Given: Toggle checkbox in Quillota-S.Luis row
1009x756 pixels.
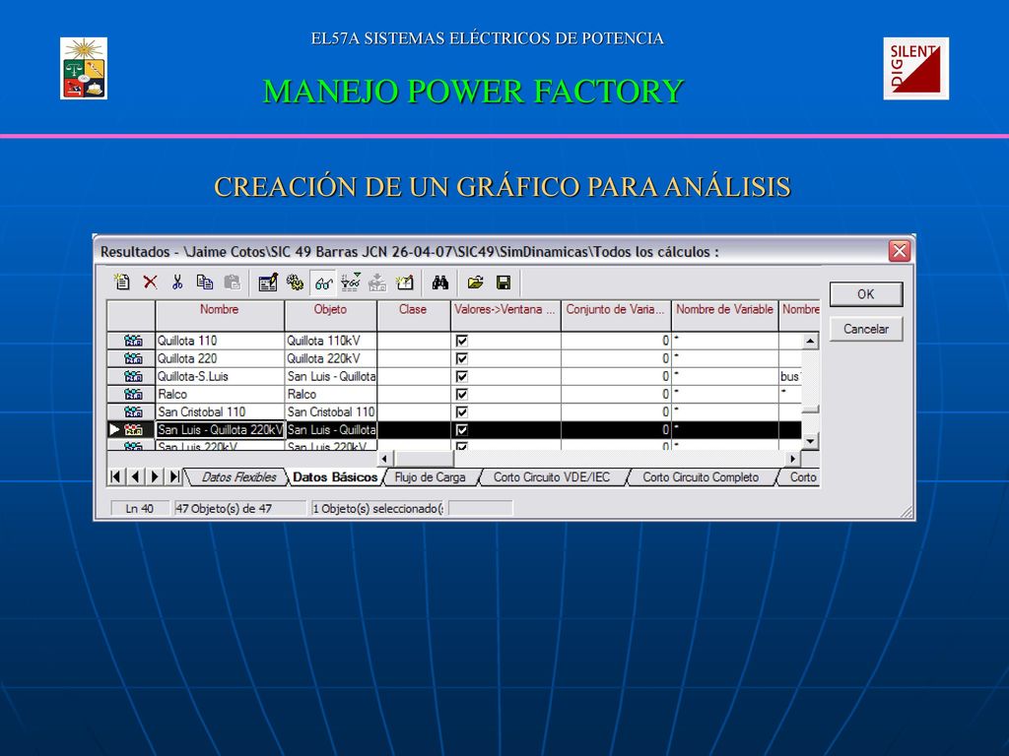Looking at the screenshot, I should [x=462, y=376].
